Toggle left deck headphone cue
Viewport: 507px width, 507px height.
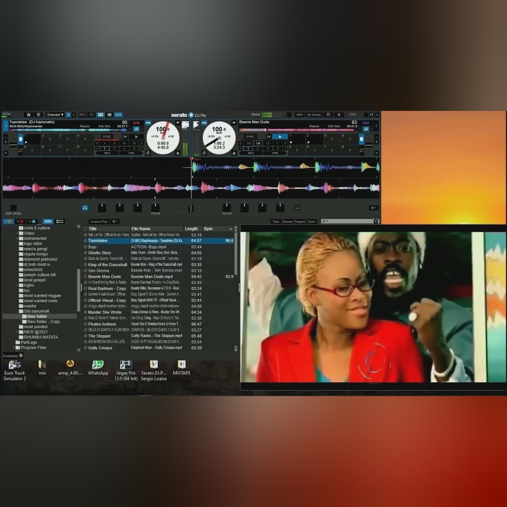point(85,208)
